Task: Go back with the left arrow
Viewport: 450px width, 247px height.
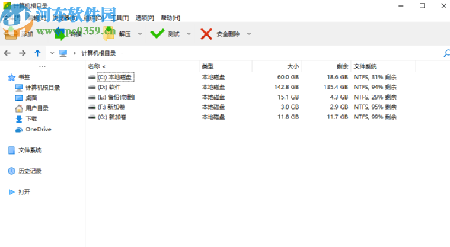Action: [7, 53]
